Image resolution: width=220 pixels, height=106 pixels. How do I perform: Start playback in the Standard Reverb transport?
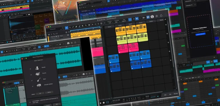point(101,103)
